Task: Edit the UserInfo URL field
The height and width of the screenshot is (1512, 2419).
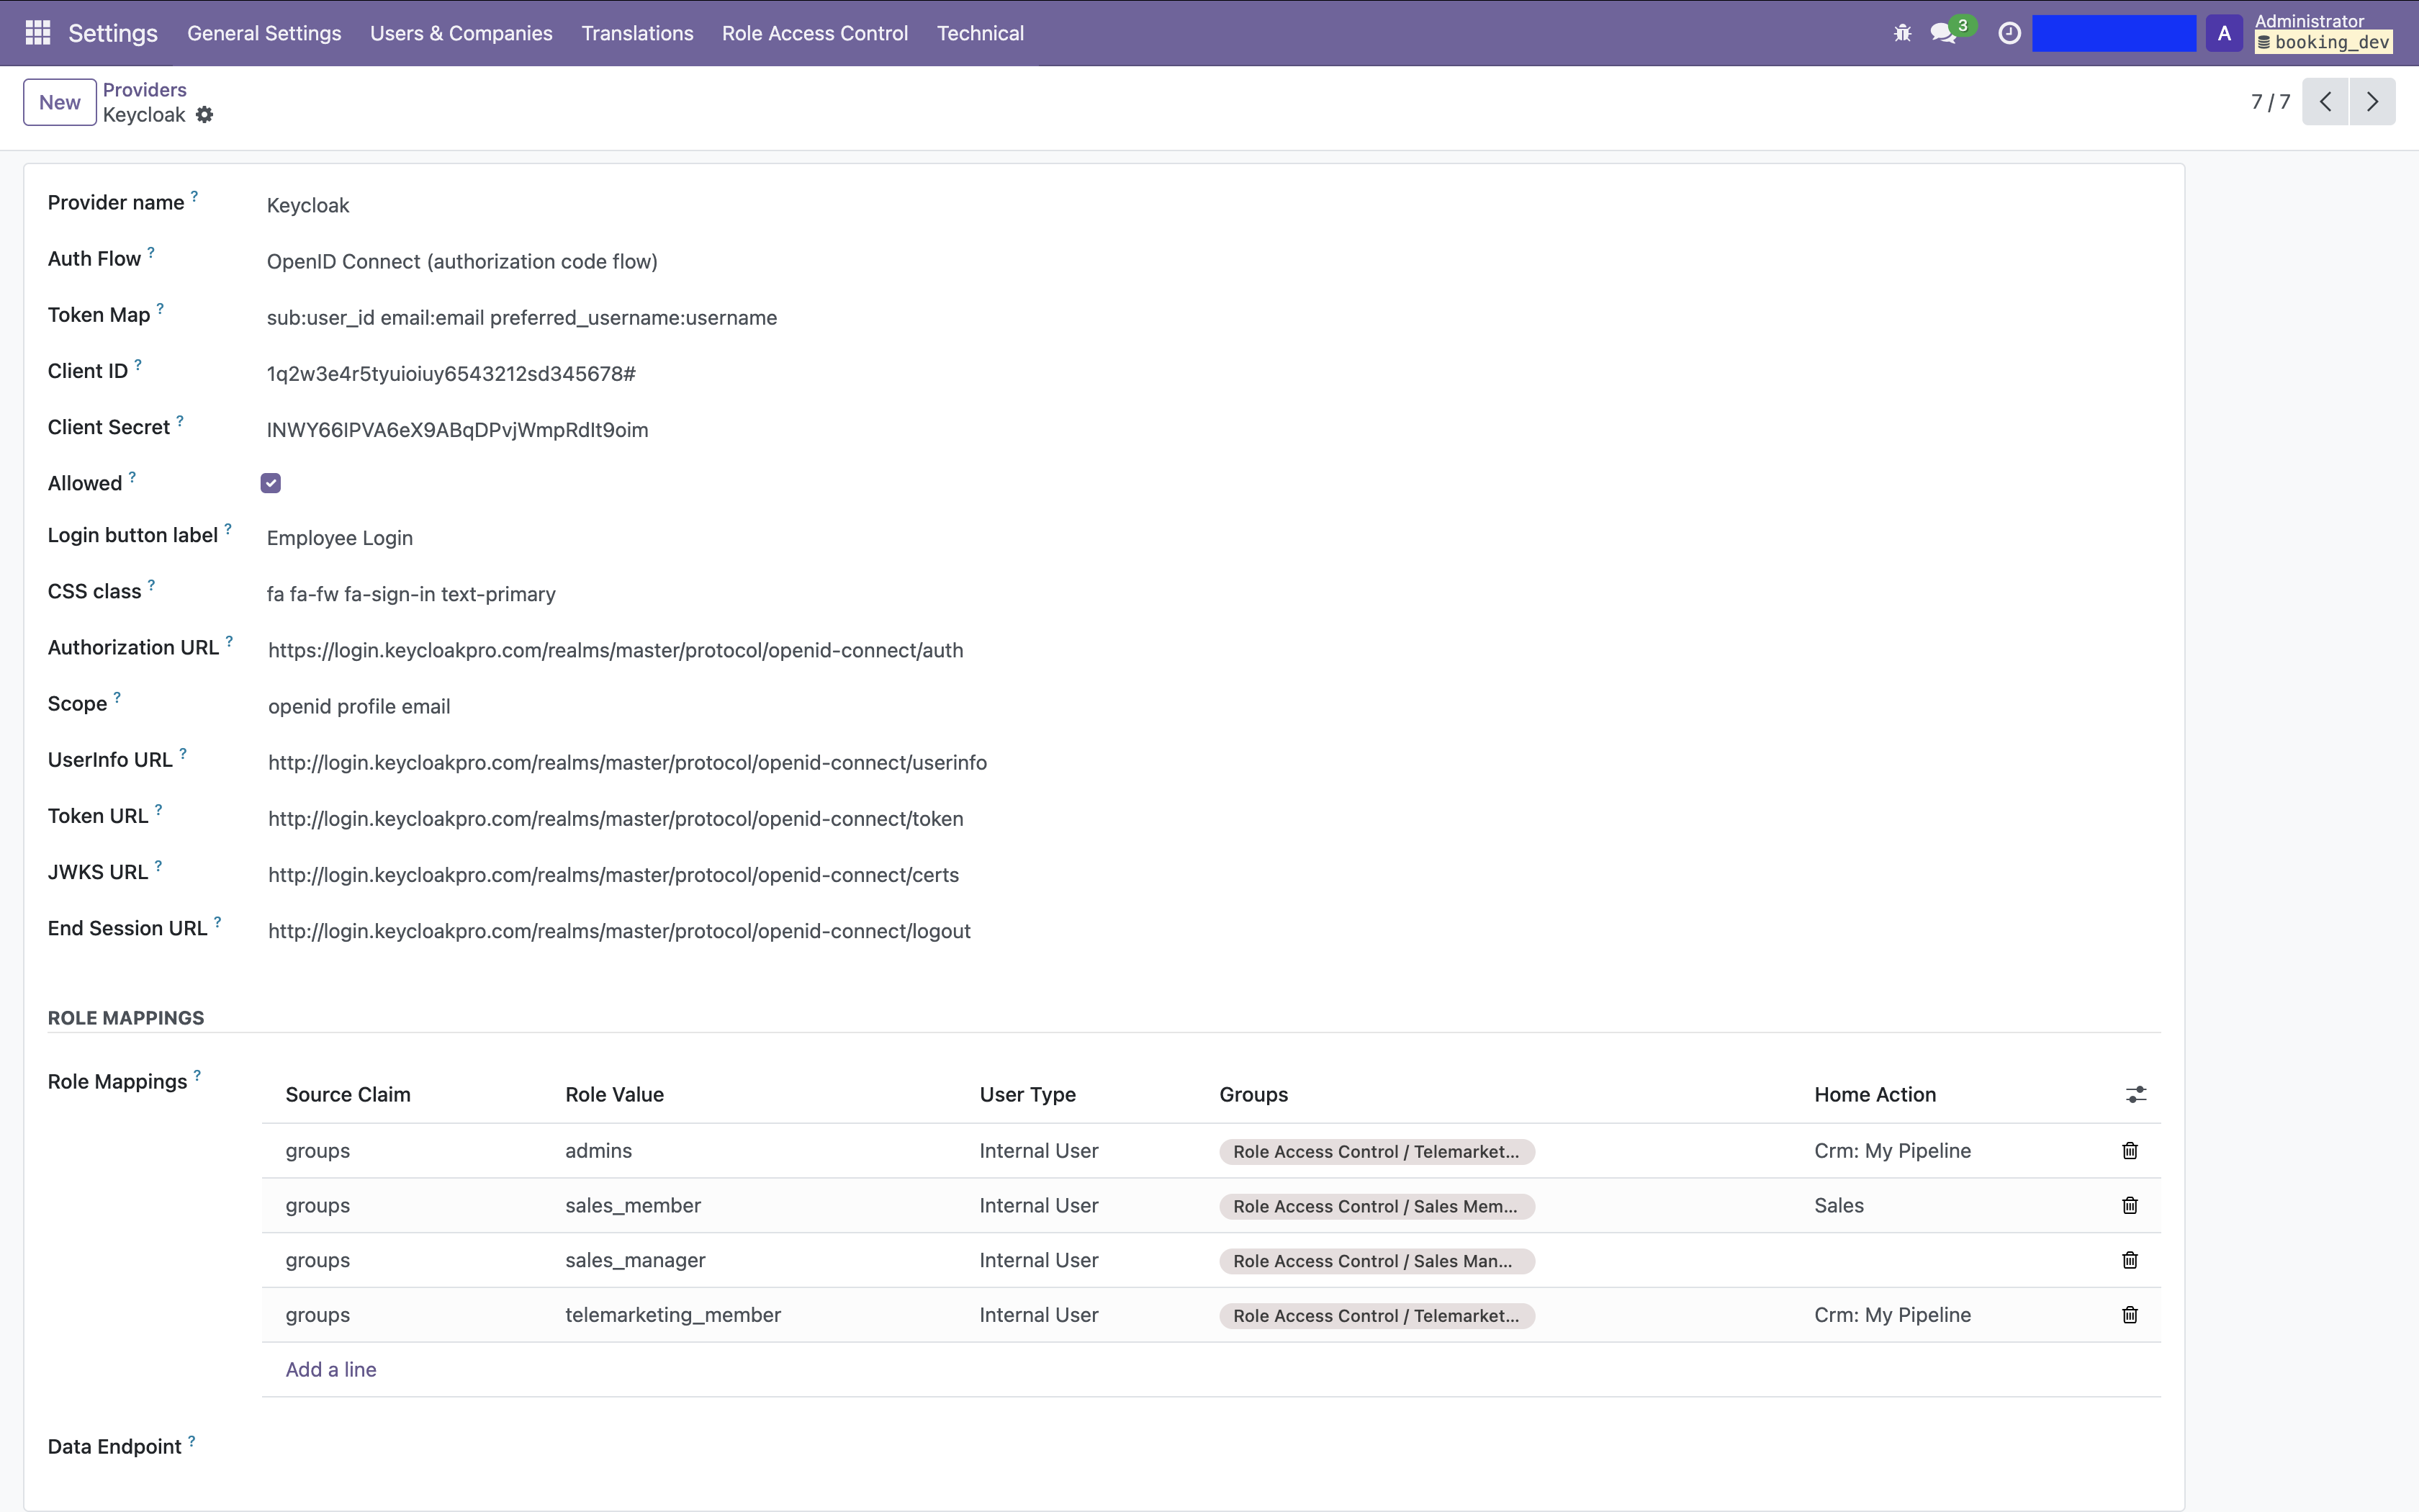Action: tap(1212, 763)
